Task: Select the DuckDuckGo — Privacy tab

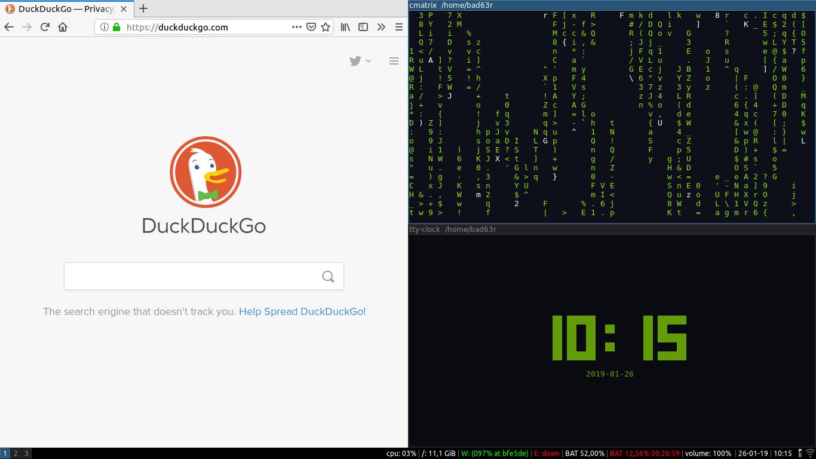Action: [66, 9]
